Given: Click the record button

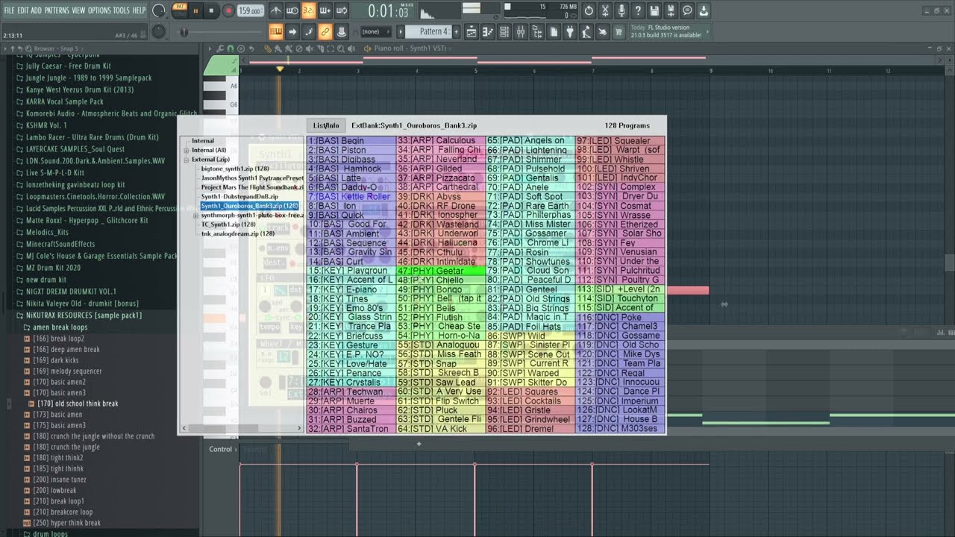Looking at the screenshot, I should (227, 11).
